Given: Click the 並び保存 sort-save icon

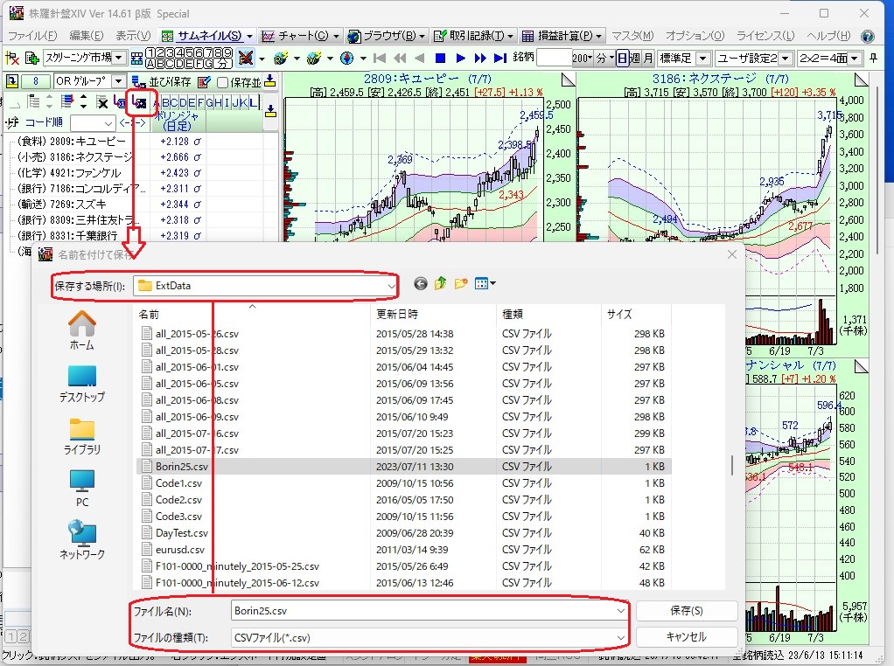Looking at the screenshot, I should 138,82.
